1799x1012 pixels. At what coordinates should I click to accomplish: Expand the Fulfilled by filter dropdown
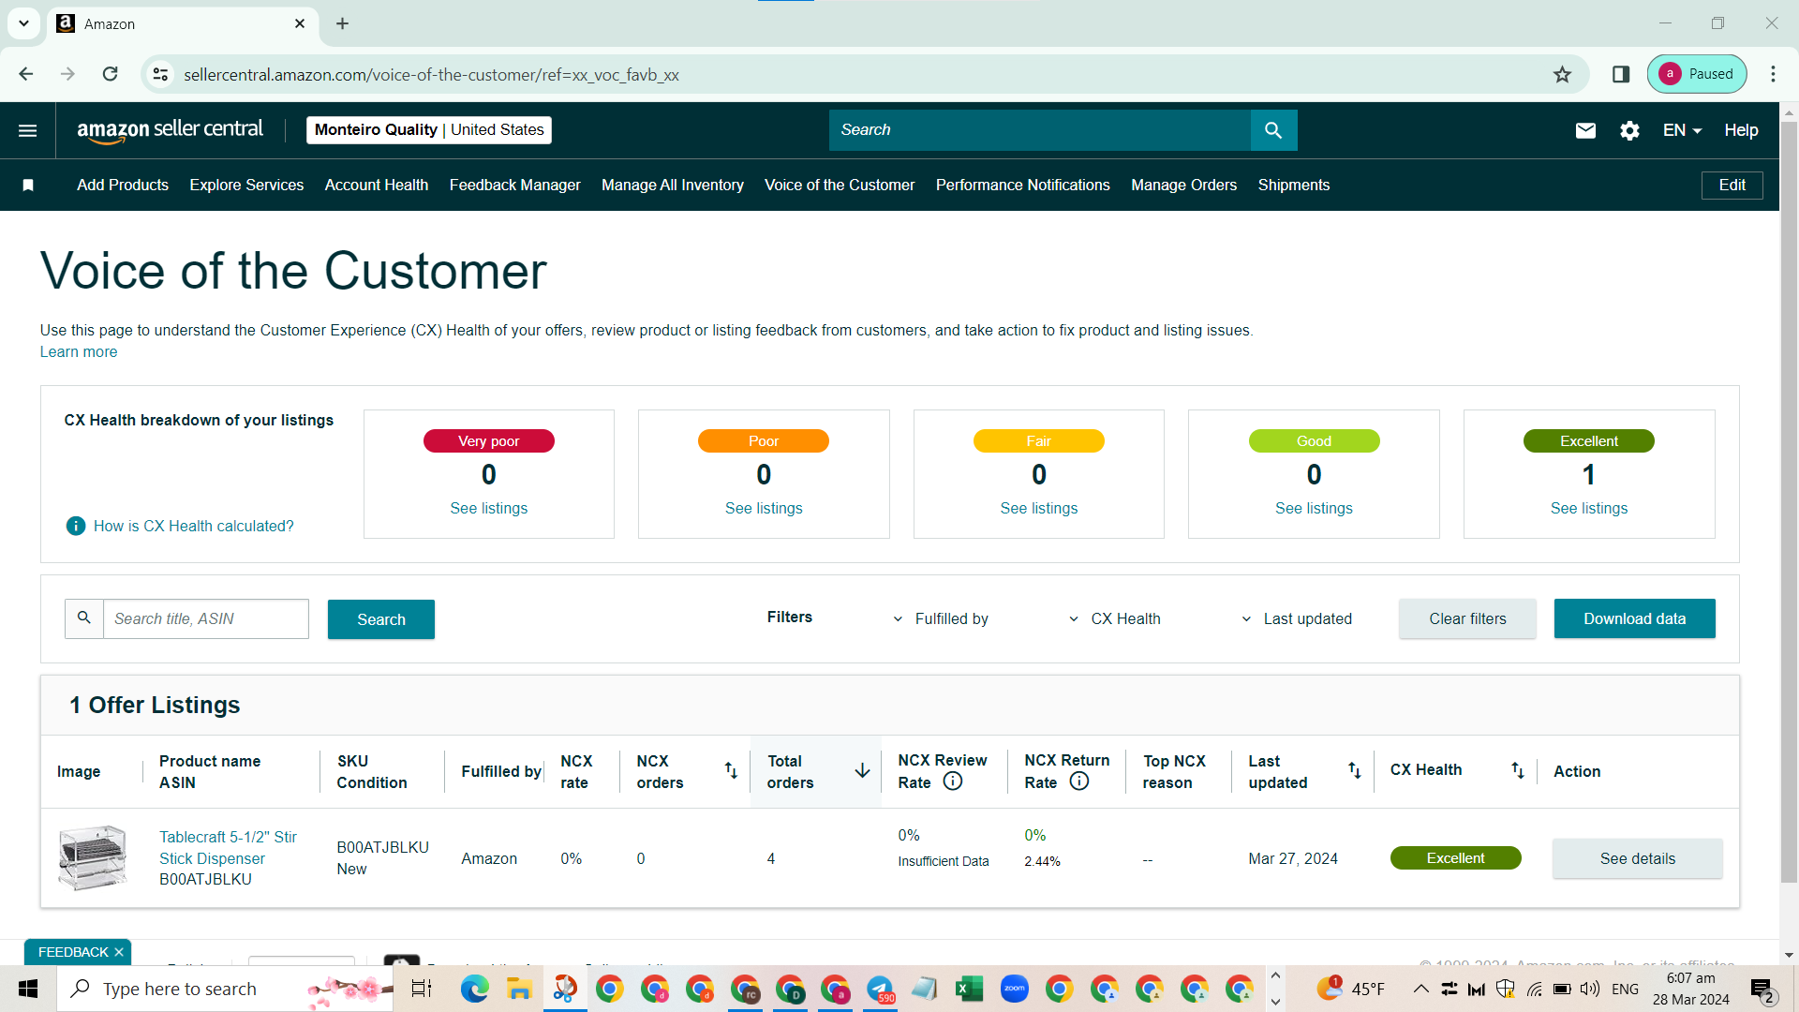click(942, 618)
